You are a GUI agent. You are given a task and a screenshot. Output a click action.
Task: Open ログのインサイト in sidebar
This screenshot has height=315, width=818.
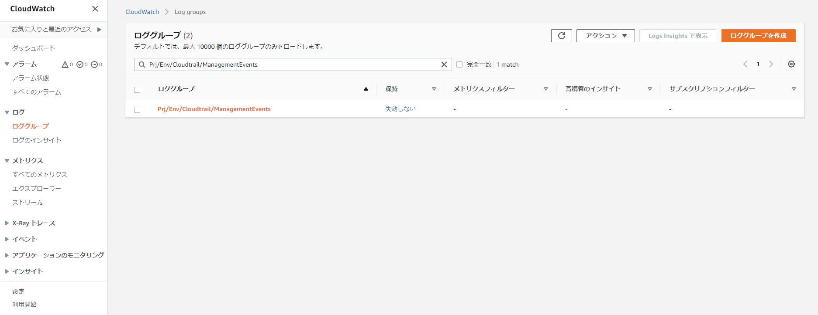[37, 140]
